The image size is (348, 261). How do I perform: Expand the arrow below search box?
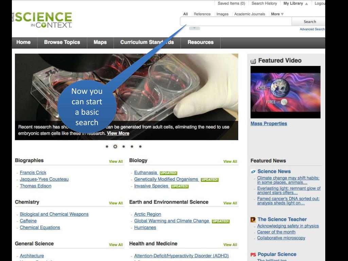(x=194, y=28)
